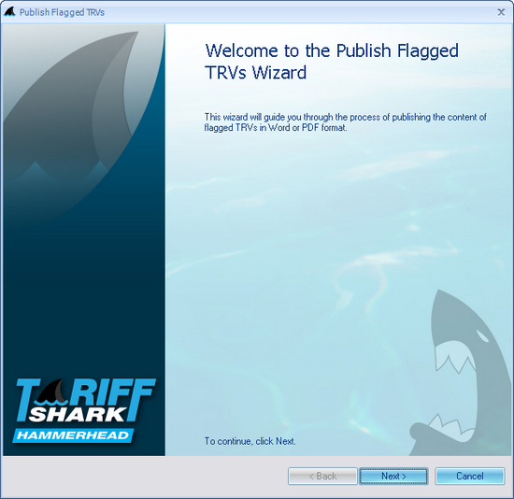Viewport: 514px width, 499px height.
Task: Cancel the Publish Flagged TRVs wizard
Action: point(470,476)
